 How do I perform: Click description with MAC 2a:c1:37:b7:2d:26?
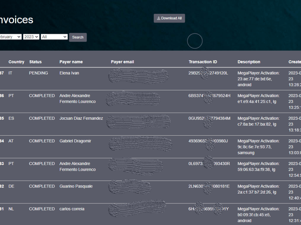click(x=258, y=189)
